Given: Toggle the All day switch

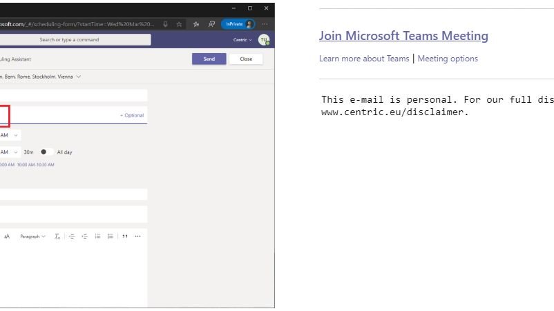Looking at the screenshot, I should 47,152.
